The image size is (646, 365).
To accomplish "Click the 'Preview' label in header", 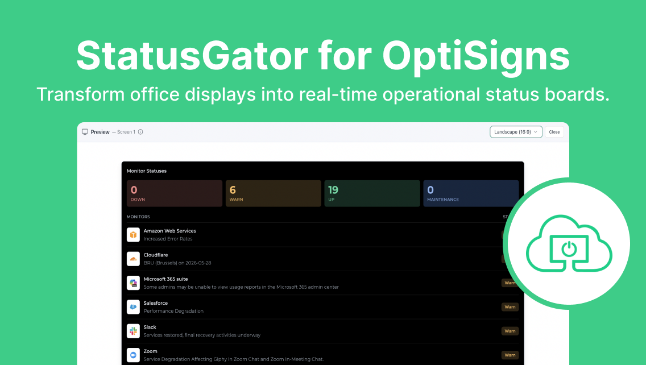I will [100, 132].
